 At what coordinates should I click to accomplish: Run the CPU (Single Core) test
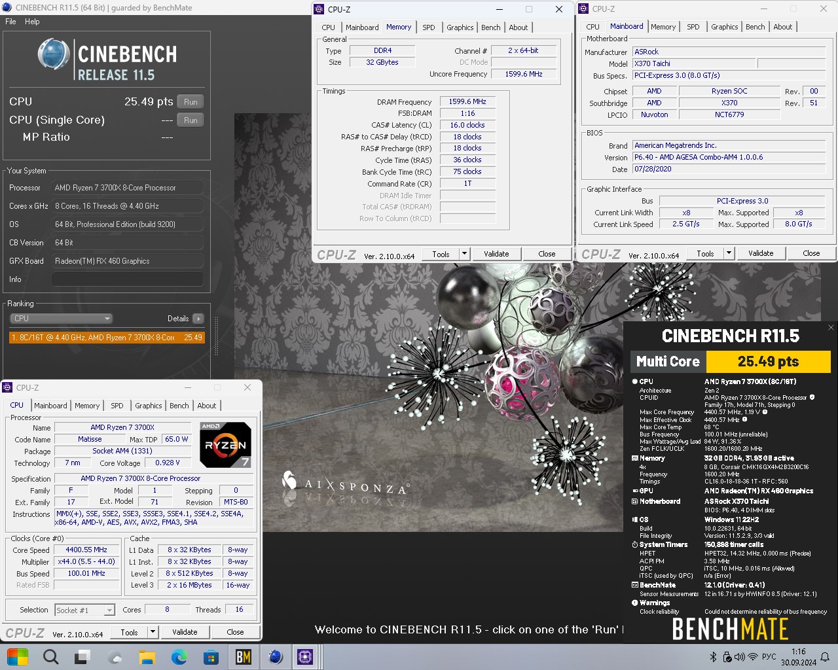coord(191,120)
